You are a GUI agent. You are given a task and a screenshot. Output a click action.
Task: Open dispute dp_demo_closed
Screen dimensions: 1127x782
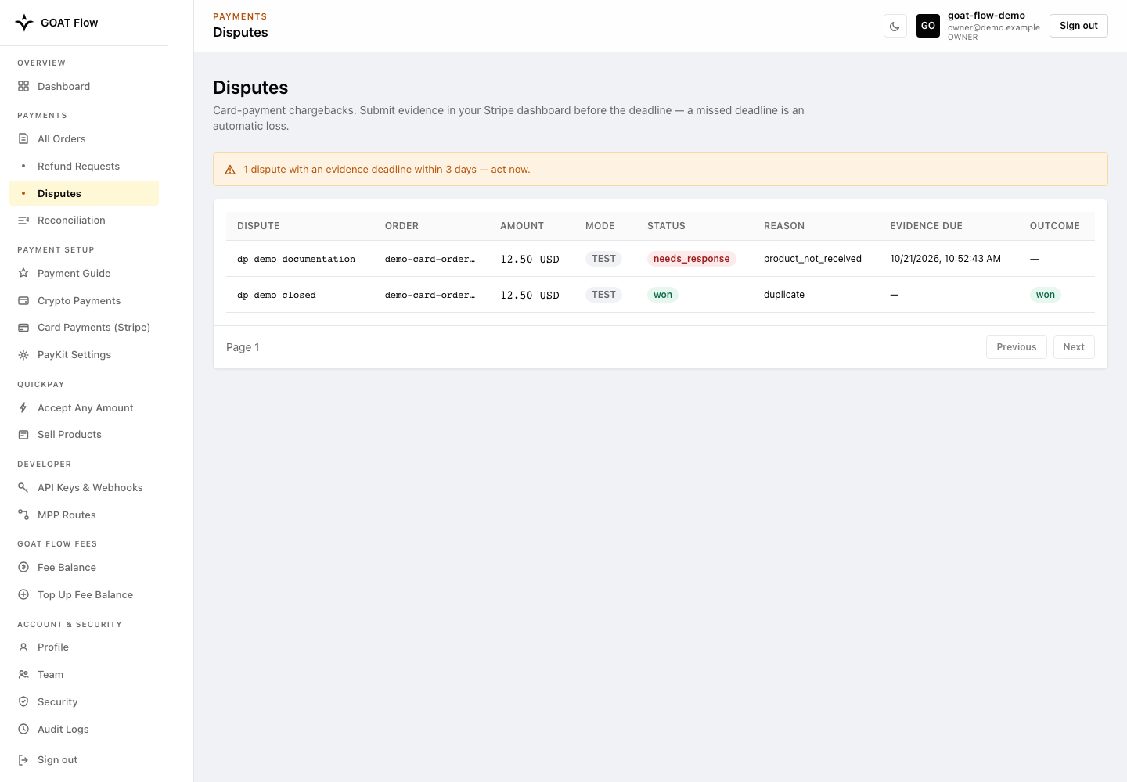(276, 295)
